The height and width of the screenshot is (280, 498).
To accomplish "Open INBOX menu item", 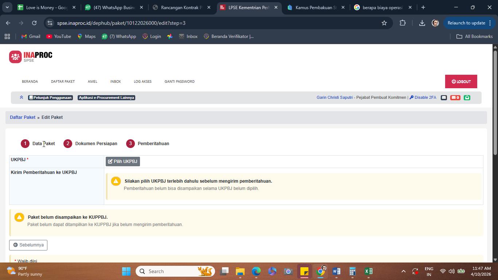I will pos(116,82).
